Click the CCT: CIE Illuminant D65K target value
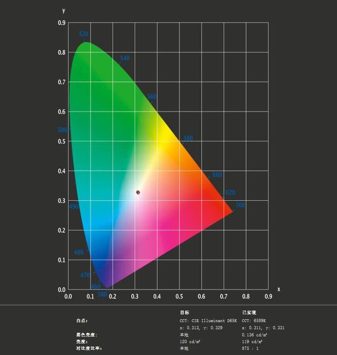 [x=208, y=321]
